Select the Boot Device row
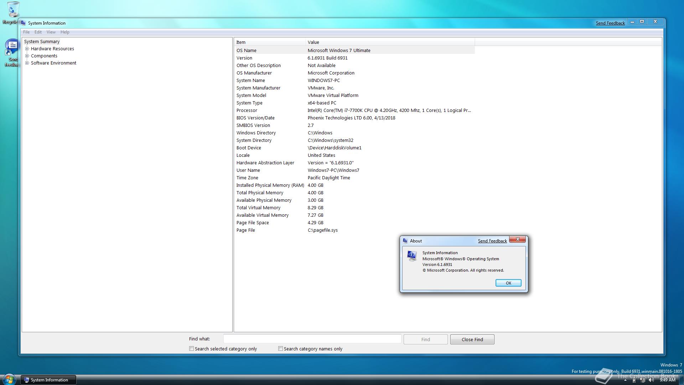The image size is (684, 385). 354,148
